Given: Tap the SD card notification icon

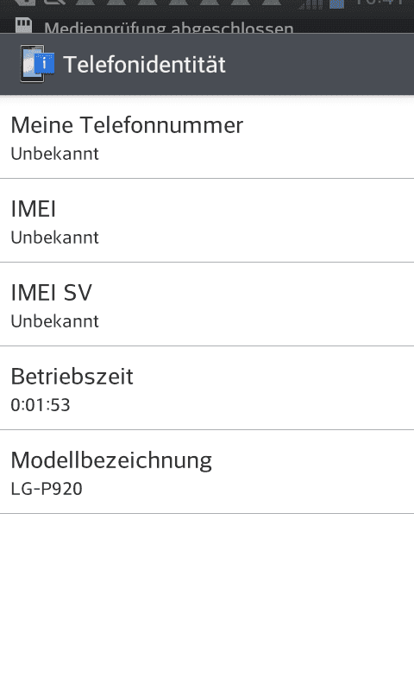Looking at the screenshot, I should point(24,25).
